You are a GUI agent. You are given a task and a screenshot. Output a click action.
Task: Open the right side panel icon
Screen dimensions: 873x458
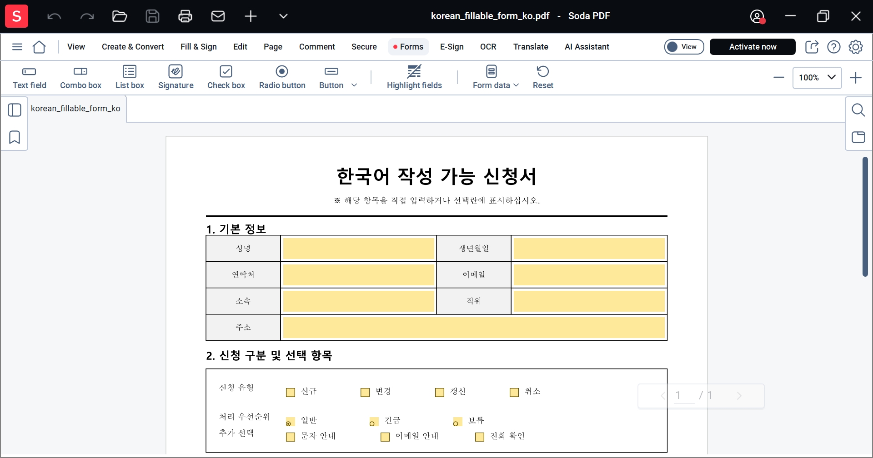tap(858, 137)
